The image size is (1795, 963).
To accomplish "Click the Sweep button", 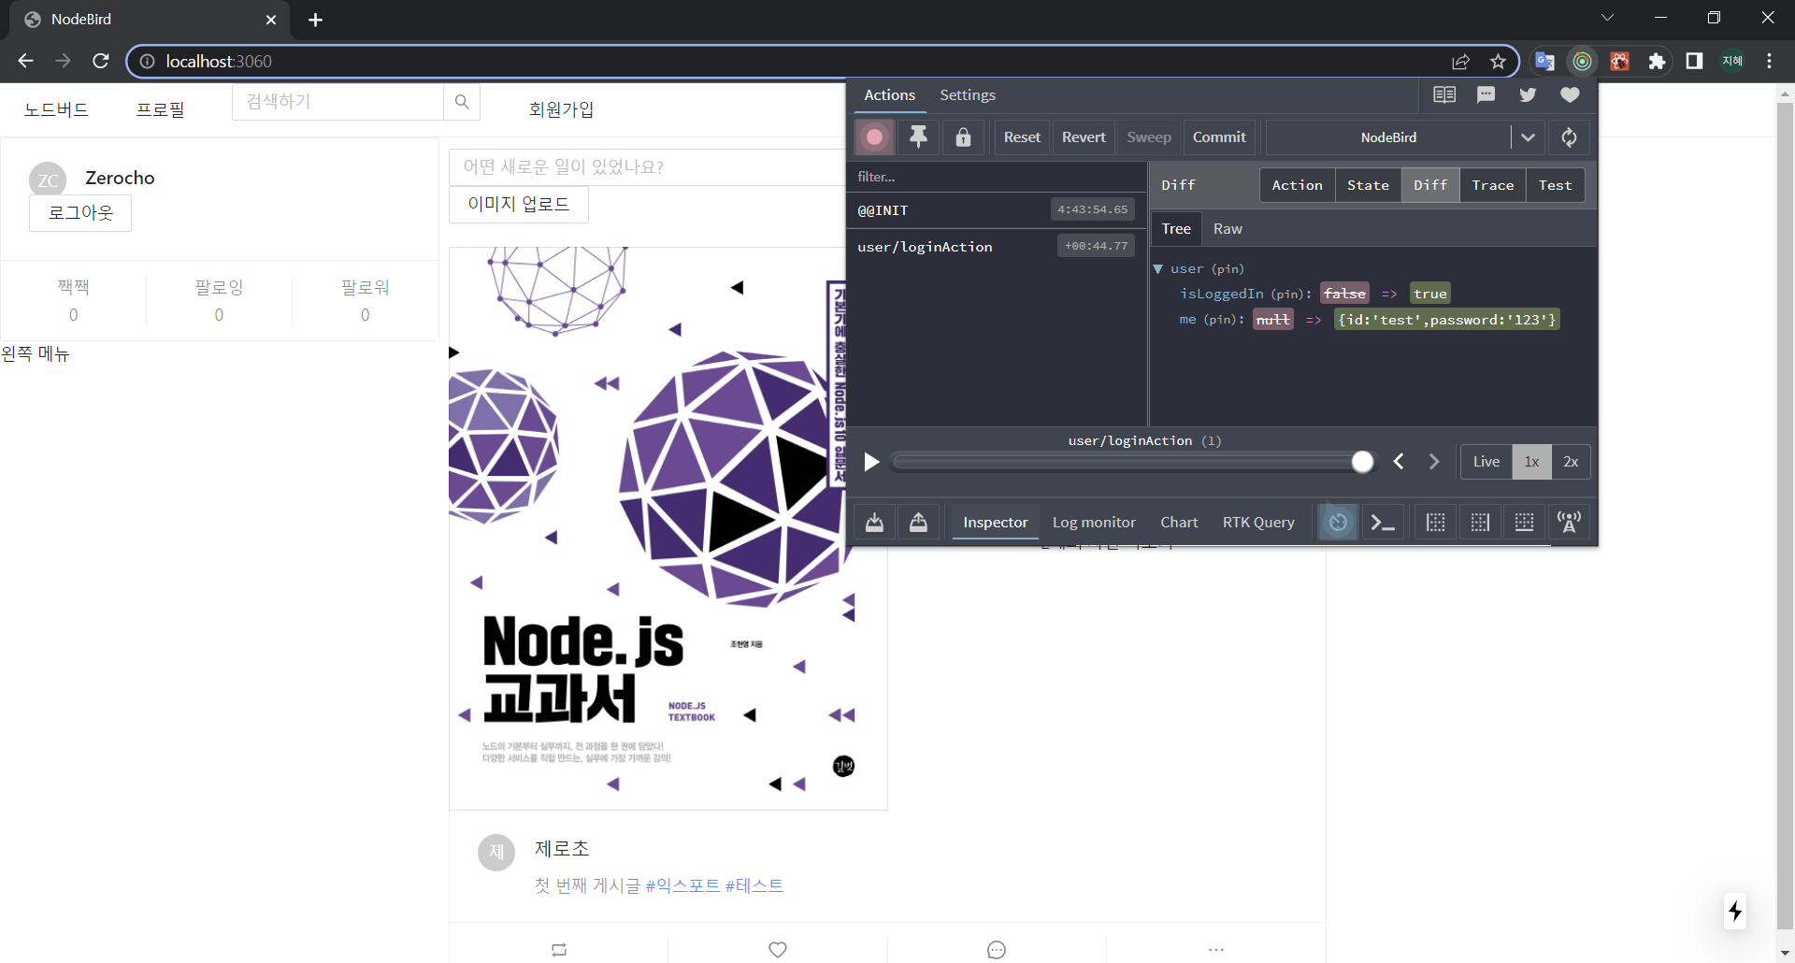I will click(x=1149, y=137).
